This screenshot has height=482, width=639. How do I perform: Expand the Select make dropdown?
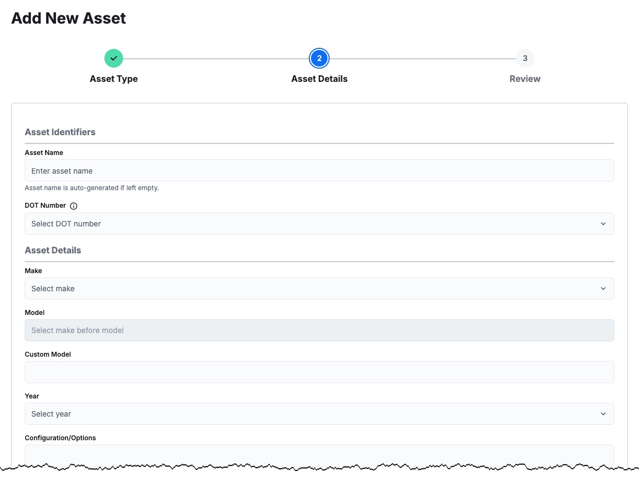[x=319, y=289]
